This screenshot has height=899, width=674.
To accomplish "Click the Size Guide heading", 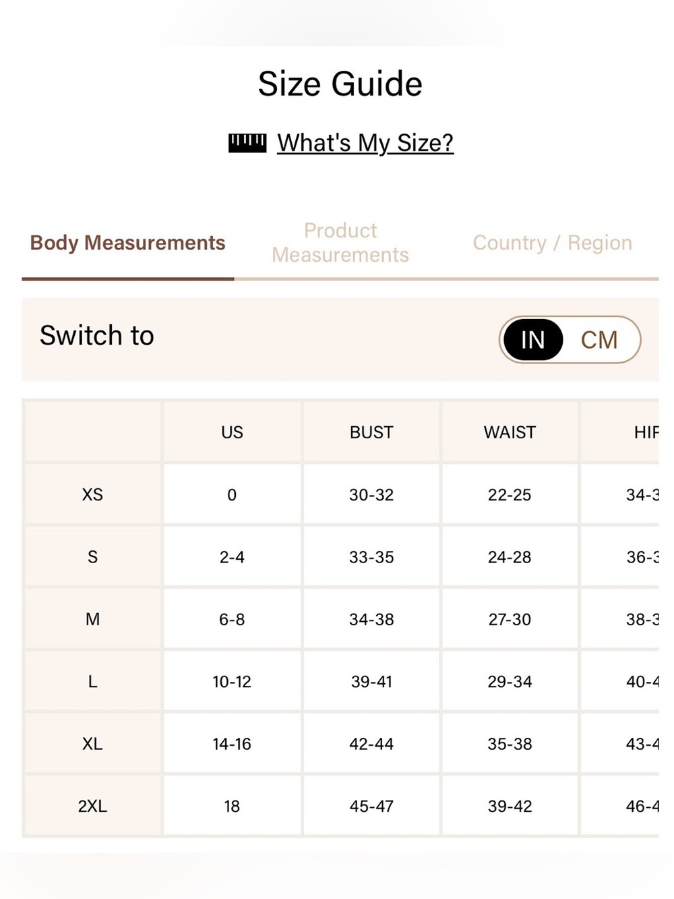I will coord(340,84).
